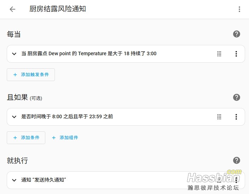Click the 每当 section heading
This screenshot has height=194, width=249.
tap(14, 34)
